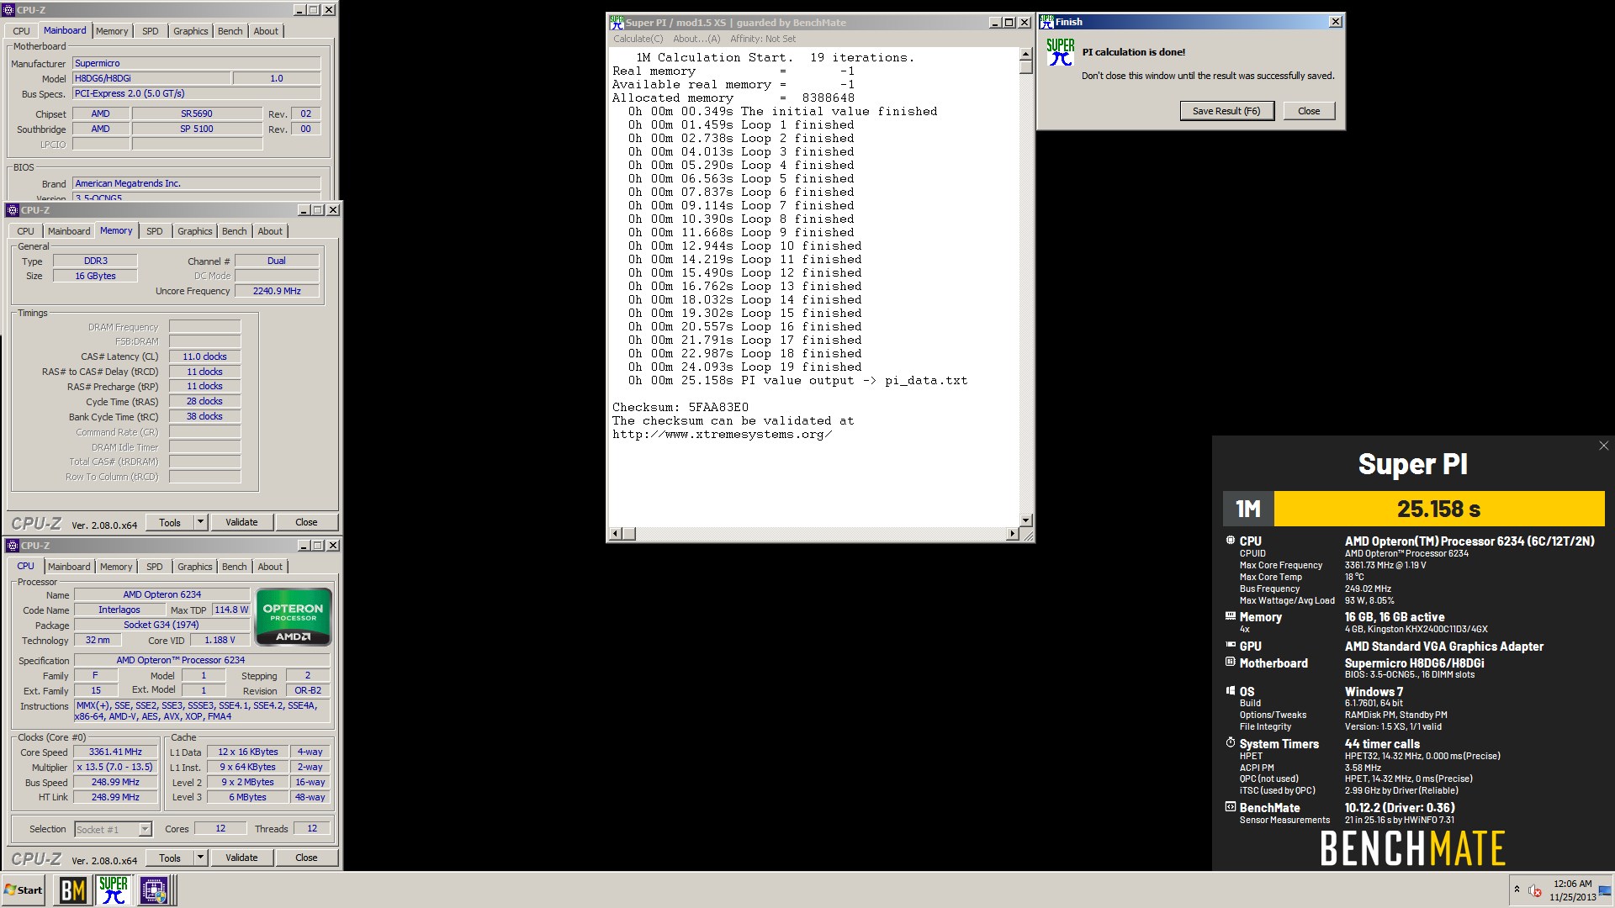The height and width of the screenshot is (908, 1615).
Task: Click top CPU-Z window title icon
Action: pyautogui.click(x=10, y=10)
